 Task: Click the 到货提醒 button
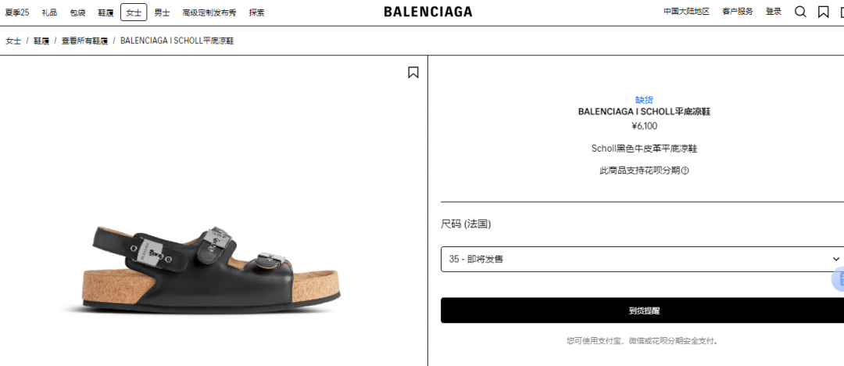(642, 310)
